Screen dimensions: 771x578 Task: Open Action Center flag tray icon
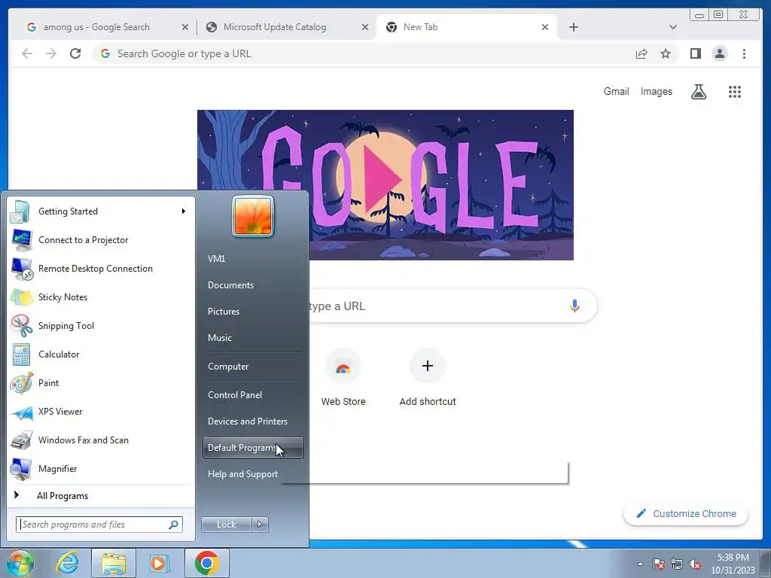(659, 564)
